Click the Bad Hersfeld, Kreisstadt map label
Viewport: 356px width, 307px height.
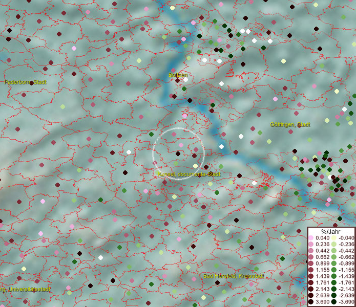pos(234,276)
